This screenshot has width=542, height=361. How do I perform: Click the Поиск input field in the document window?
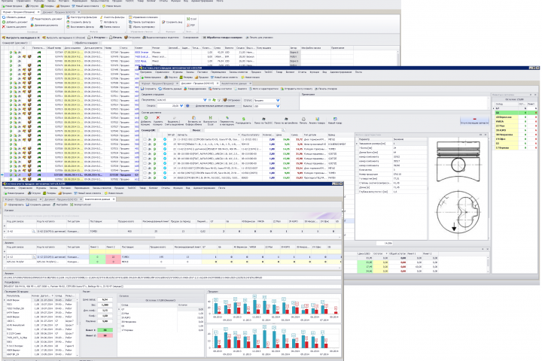point(244,130)
